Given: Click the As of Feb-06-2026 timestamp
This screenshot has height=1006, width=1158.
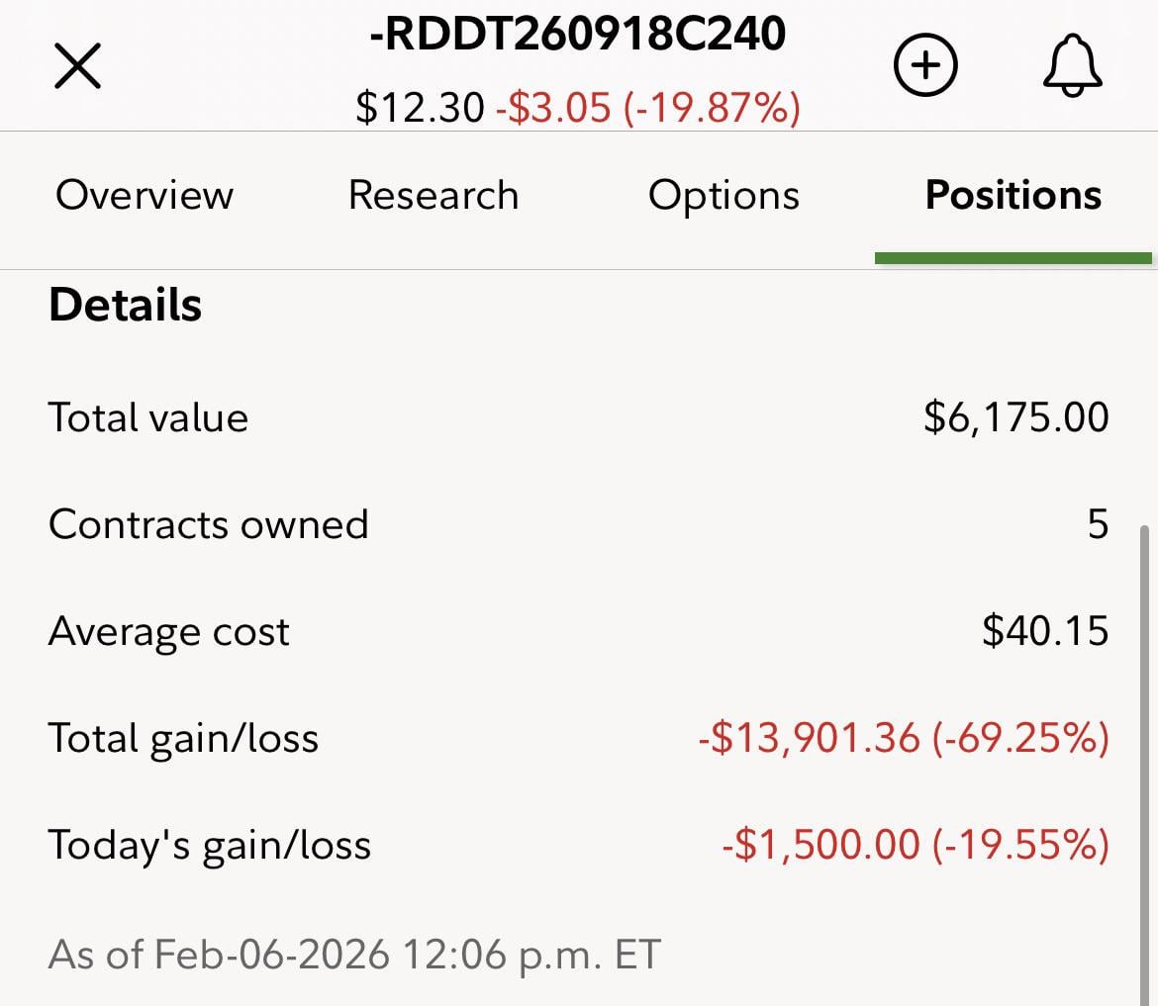Looking at the screenshot, I should pyautogui.click(x=354, y=955).
